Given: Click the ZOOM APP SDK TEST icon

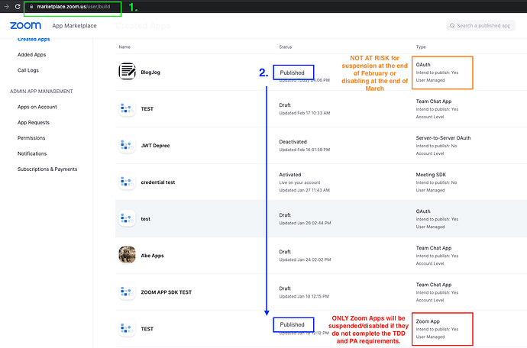Looking at the screenshot, I should (x=127, y=292).
